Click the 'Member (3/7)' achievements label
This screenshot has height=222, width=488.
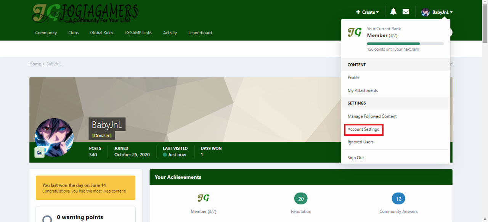pos(203,211)
